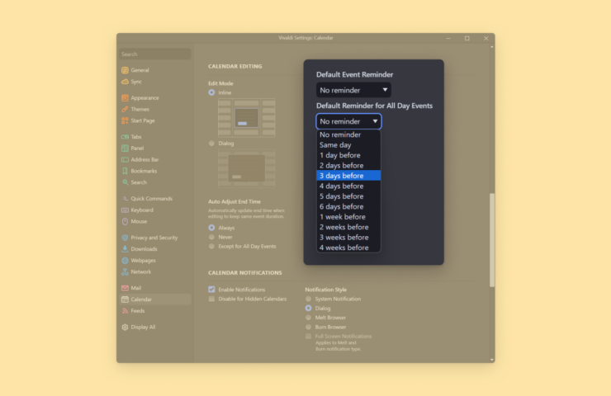611x396 pixels.
Task: Click the Mouse icon in sidebar
Action: pyautogui.click(x=125, y=222)
